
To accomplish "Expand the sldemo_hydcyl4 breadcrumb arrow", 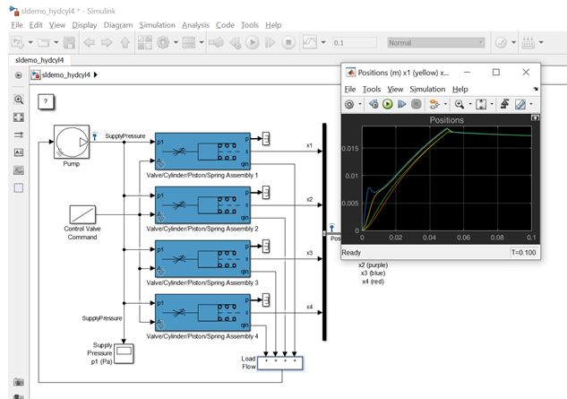I will pos(96,75).
